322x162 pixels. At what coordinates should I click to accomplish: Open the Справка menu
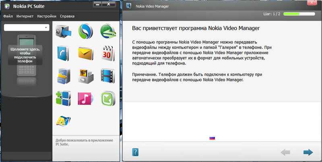point(67,16)
